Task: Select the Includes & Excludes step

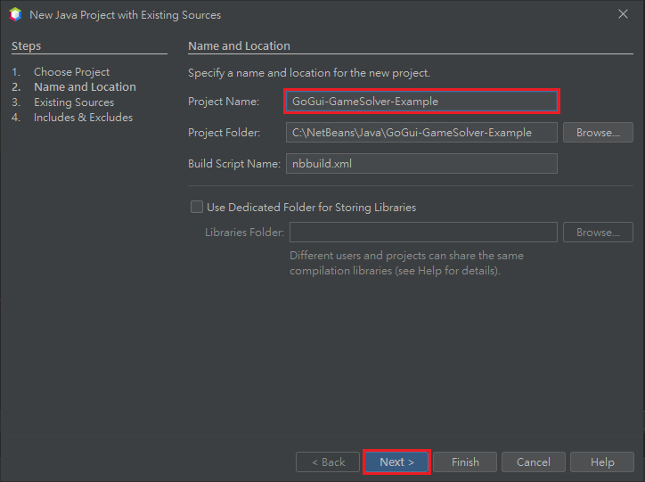Action: click(83, 118)
